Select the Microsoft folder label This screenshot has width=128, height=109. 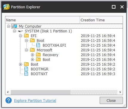44,50
